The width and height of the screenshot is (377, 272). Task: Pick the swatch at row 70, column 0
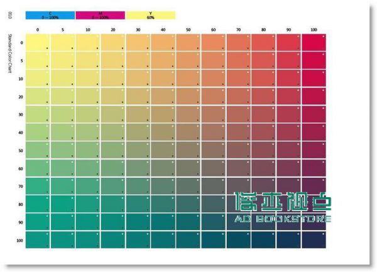pos(38,186)
